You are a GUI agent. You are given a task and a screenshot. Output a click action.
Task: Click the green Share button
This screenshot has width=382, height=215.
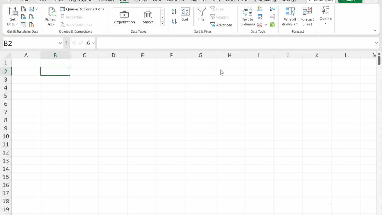click(x=350, y=1)
